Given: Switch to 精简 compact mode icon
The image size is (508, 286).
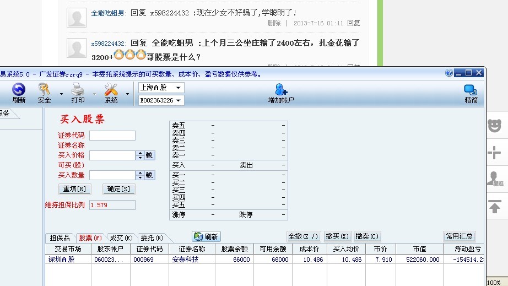Looking at the screenshot, I should point(471,94).
